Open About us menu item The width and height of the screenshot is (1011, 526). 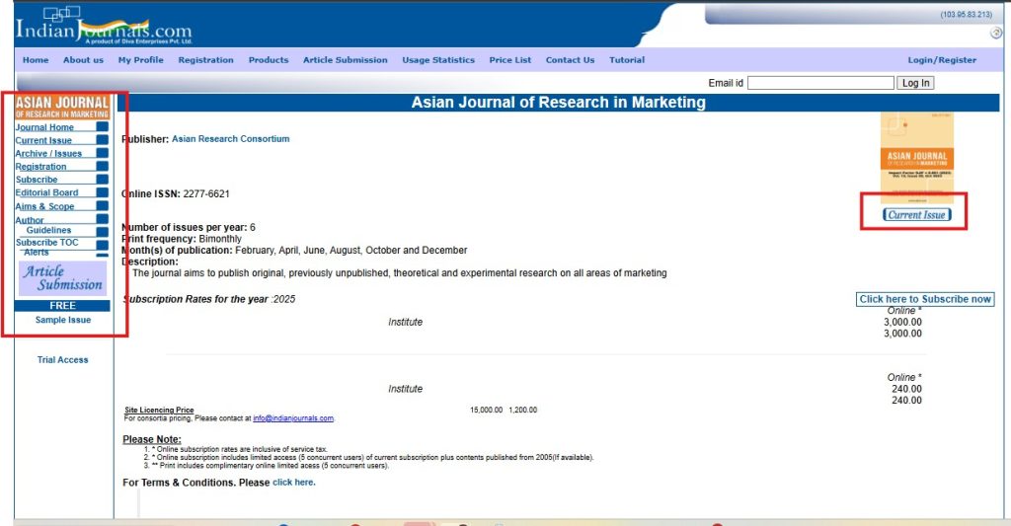[83, 60]
